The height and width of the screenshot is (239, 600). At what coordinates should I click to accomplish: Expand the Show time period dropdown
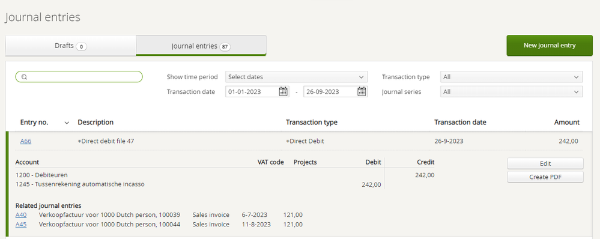[297, 77]
